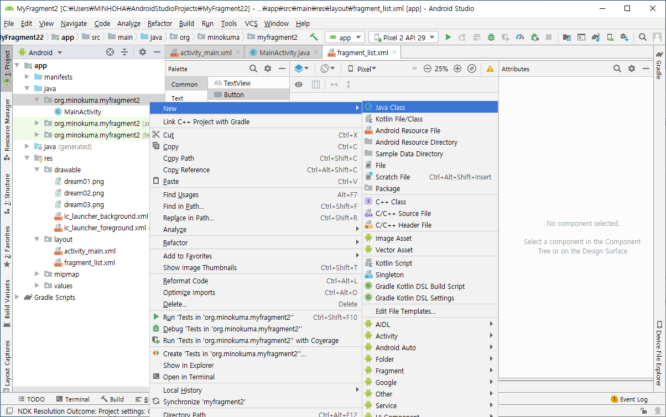
Task: Choose Package from the New submenu
Action: click(x=430, y=188)
